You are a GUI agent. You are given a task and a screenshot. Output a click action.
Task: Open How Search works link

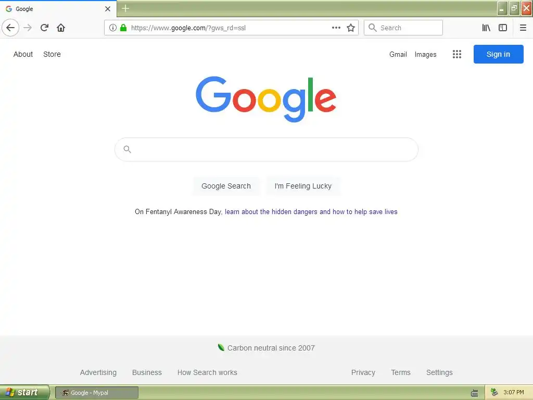point(207,372)
